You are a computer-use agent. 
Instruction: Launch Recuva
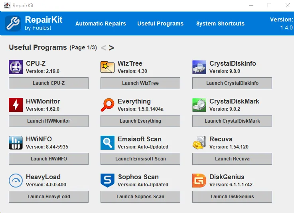click(x=232, y=159)
